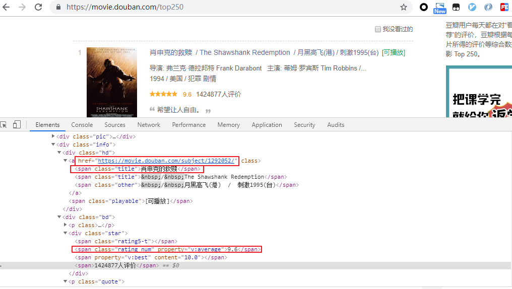
Task: Select the span title 肖申克的救赎 line
Action: pos(138,169)
